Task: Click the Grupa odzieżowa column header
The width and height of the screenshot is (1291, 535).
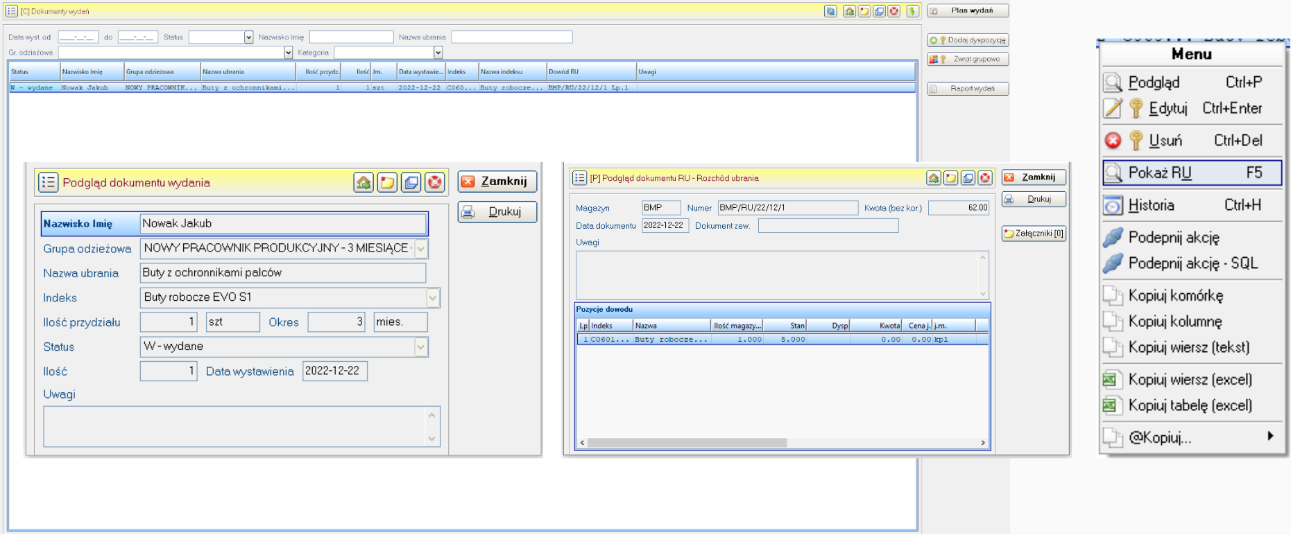Action: 162,71
